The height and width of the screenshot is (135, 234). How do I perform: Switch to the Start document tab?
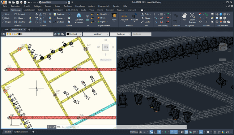[x=7, y=30]
